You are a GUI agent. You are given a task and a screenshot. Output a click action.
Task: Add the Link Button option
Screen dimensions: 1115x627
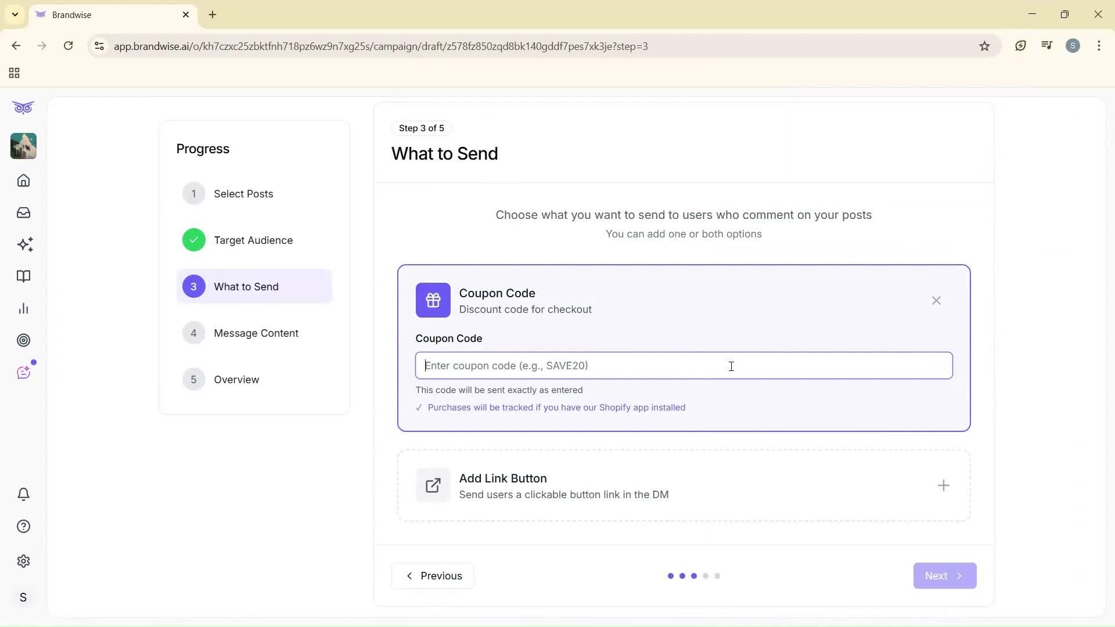pos(943,485)
